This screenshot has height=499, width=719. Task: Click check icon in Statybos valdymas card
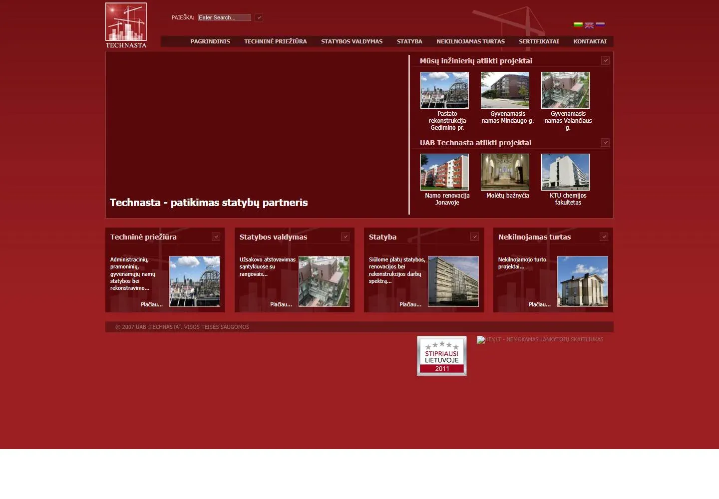coord(345,237)
